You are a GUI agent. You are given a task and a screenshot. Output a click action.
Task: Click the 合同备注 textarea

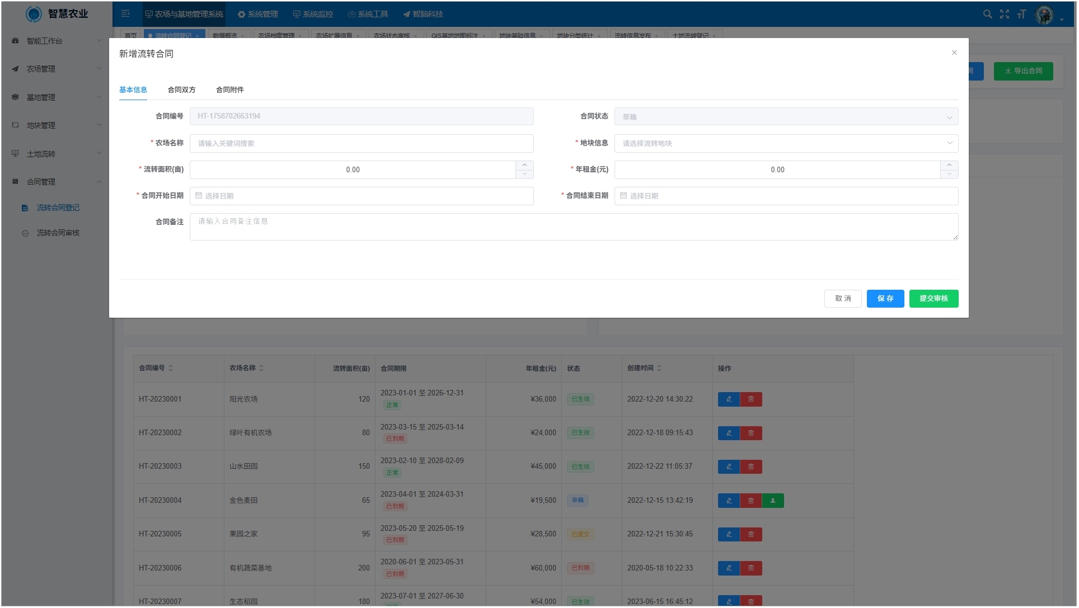[x=573, y=227]
